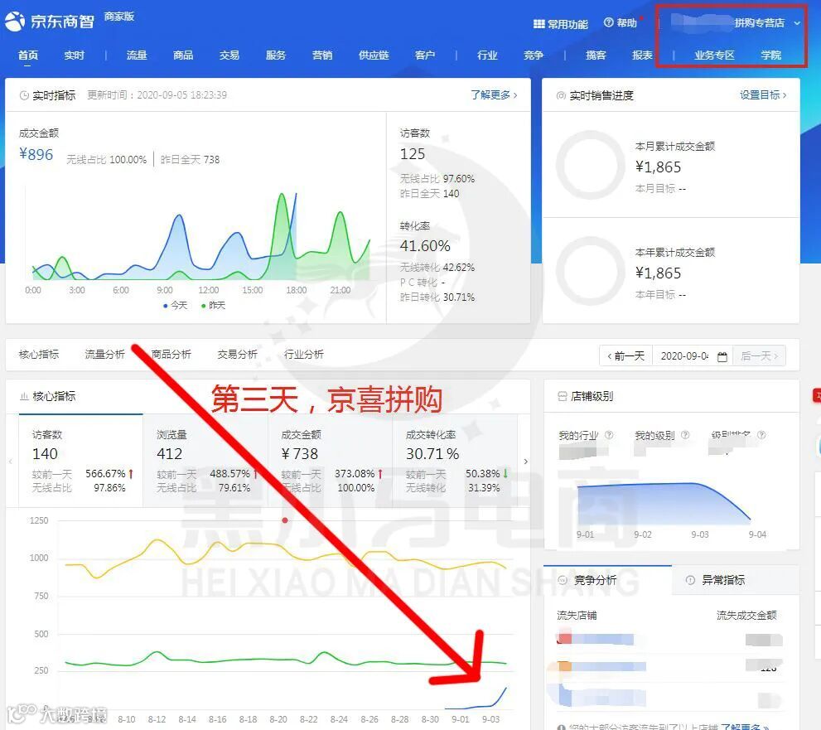Open the 常用功能 grid icon

coord(538,24)
